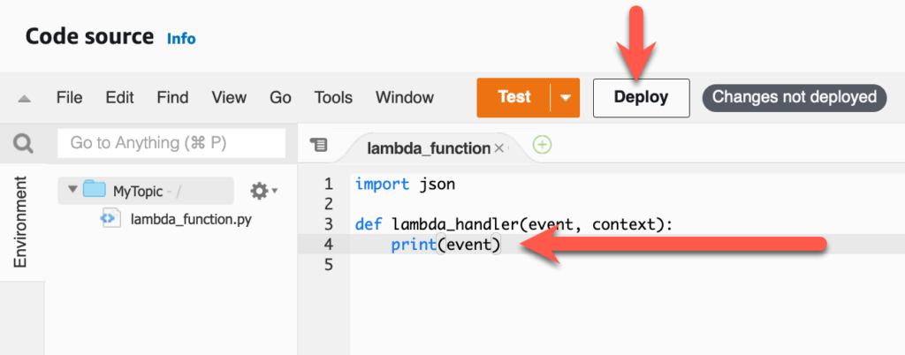Open the Tools menu
The image size is (905, 355).
coord(333,98)
